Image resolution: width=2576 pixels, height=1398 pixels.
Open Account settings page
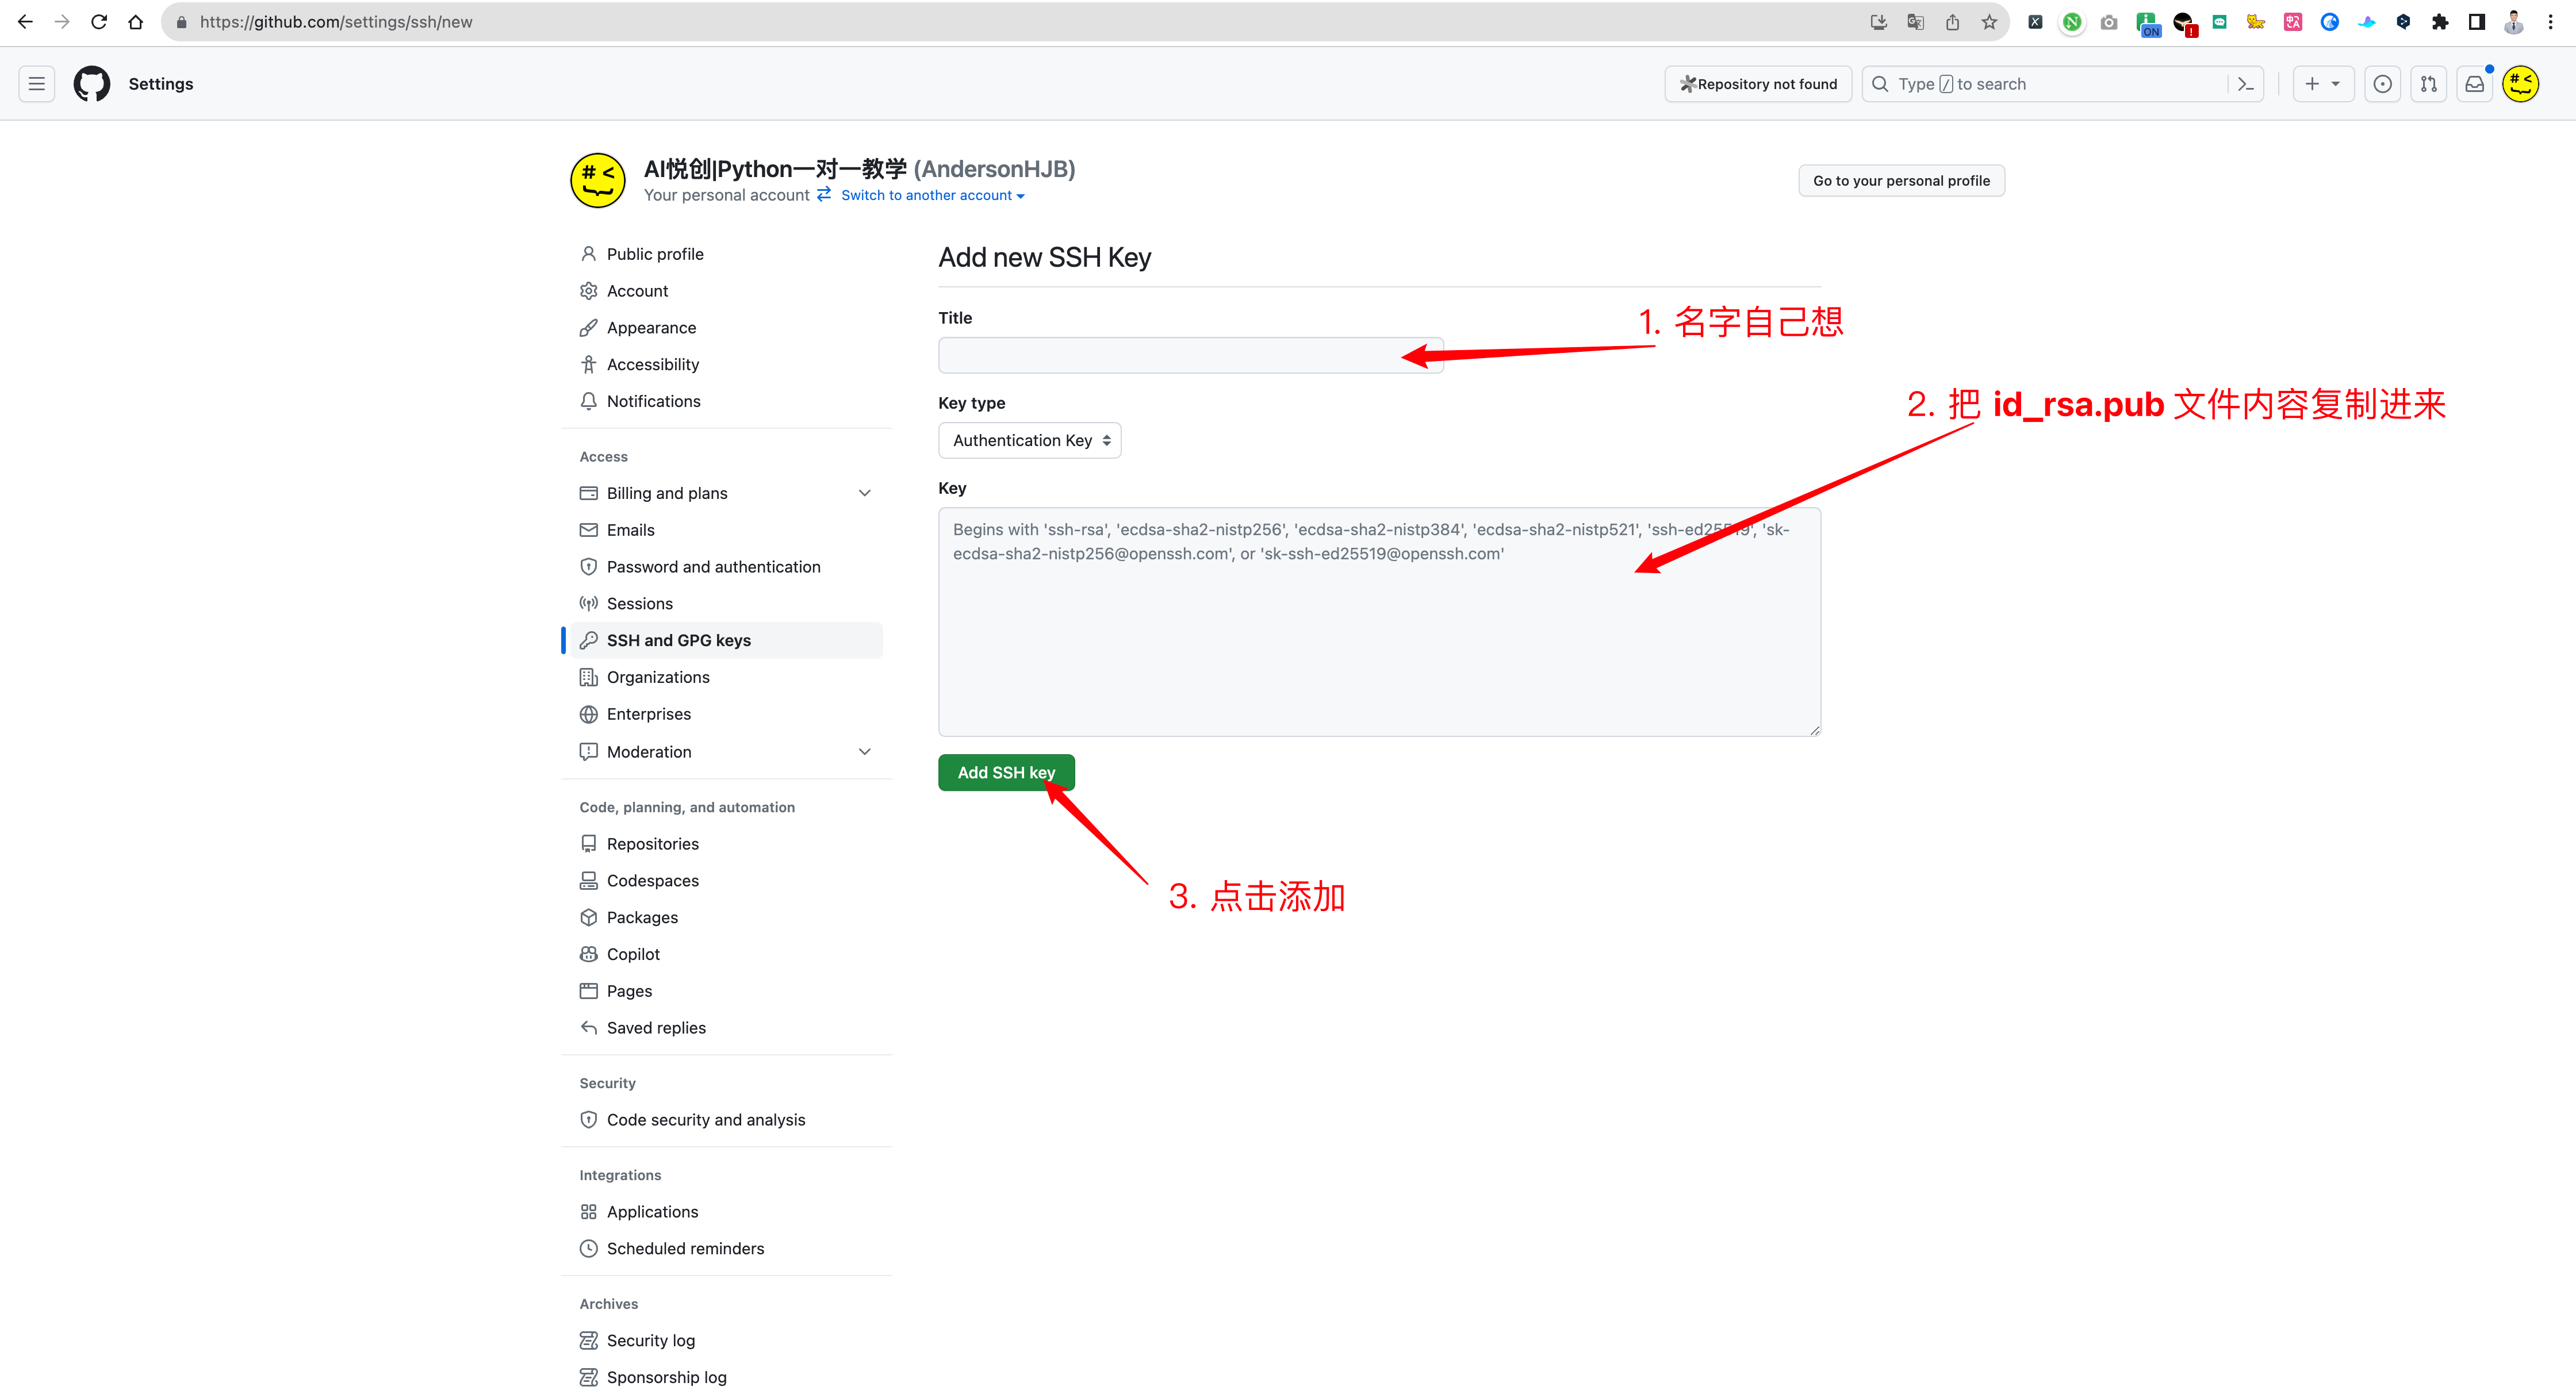point(726,291)
